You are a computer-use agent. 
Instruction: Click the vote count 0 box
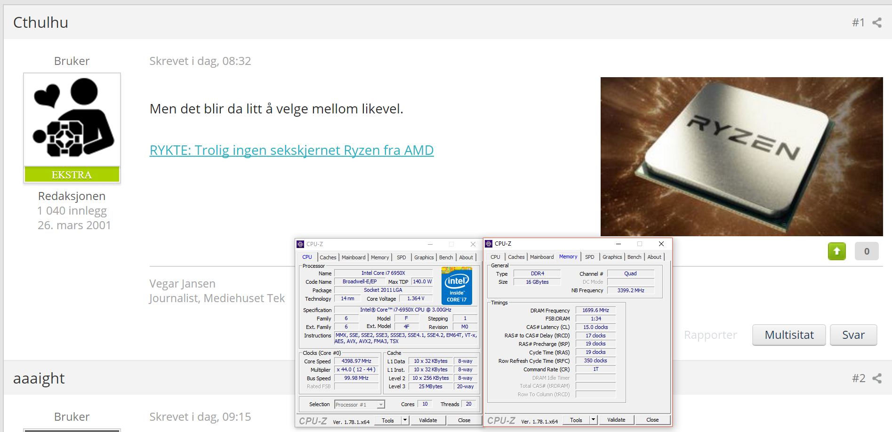pyautogui.click(x=867, y=251)
